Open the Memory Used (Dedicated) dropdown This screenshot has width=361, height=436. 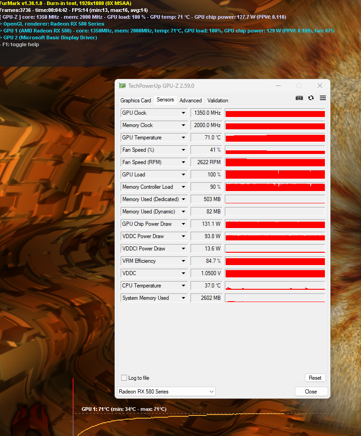point(183,199)
